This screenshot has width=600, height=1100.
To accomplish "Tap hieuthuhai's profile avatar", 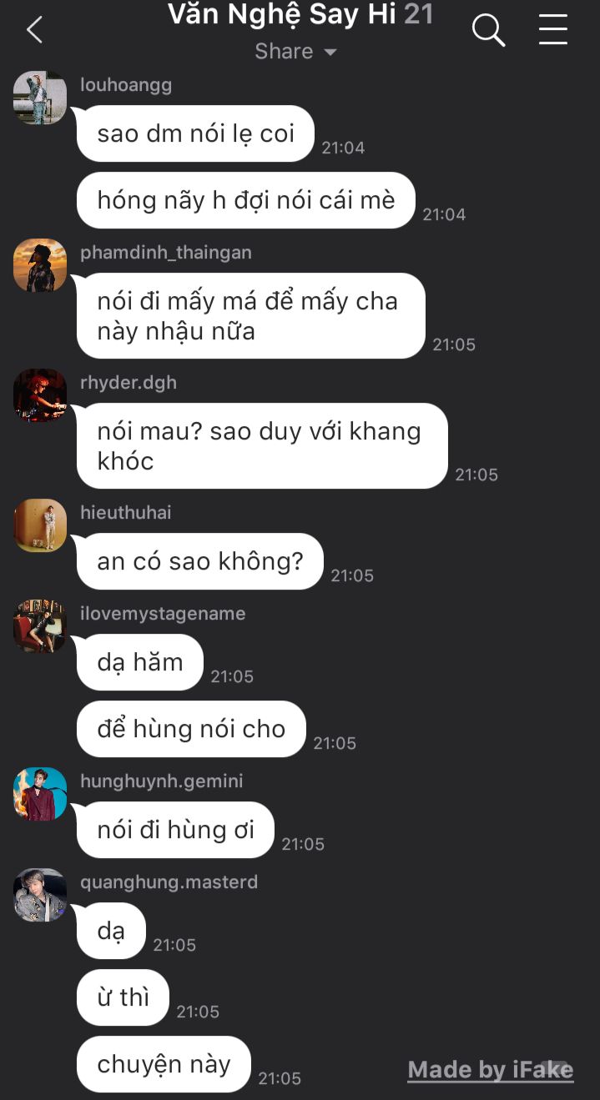I will click(x=40, y=525).
